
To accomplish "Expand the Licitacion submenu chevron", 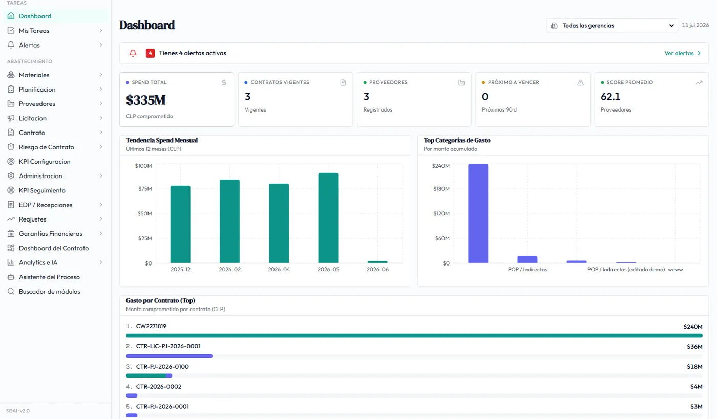I will click(101, 118).
